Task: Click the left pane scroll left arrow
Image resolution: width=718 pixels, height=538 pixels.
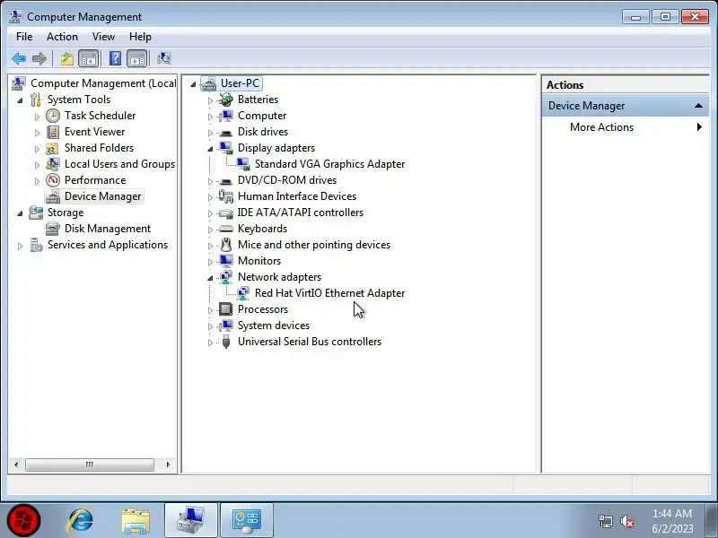Action: (16, 464)
